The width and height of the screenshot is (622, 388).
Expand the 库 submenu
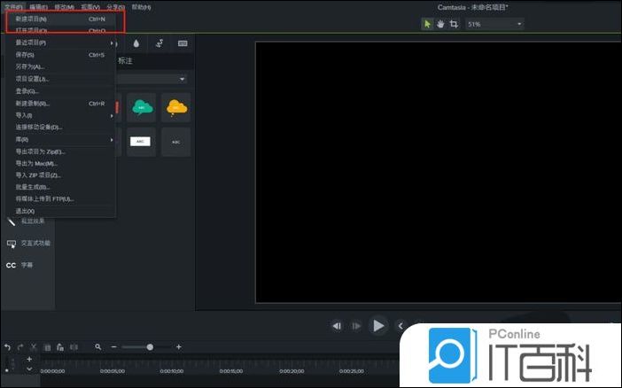click(x=60, y=140)
